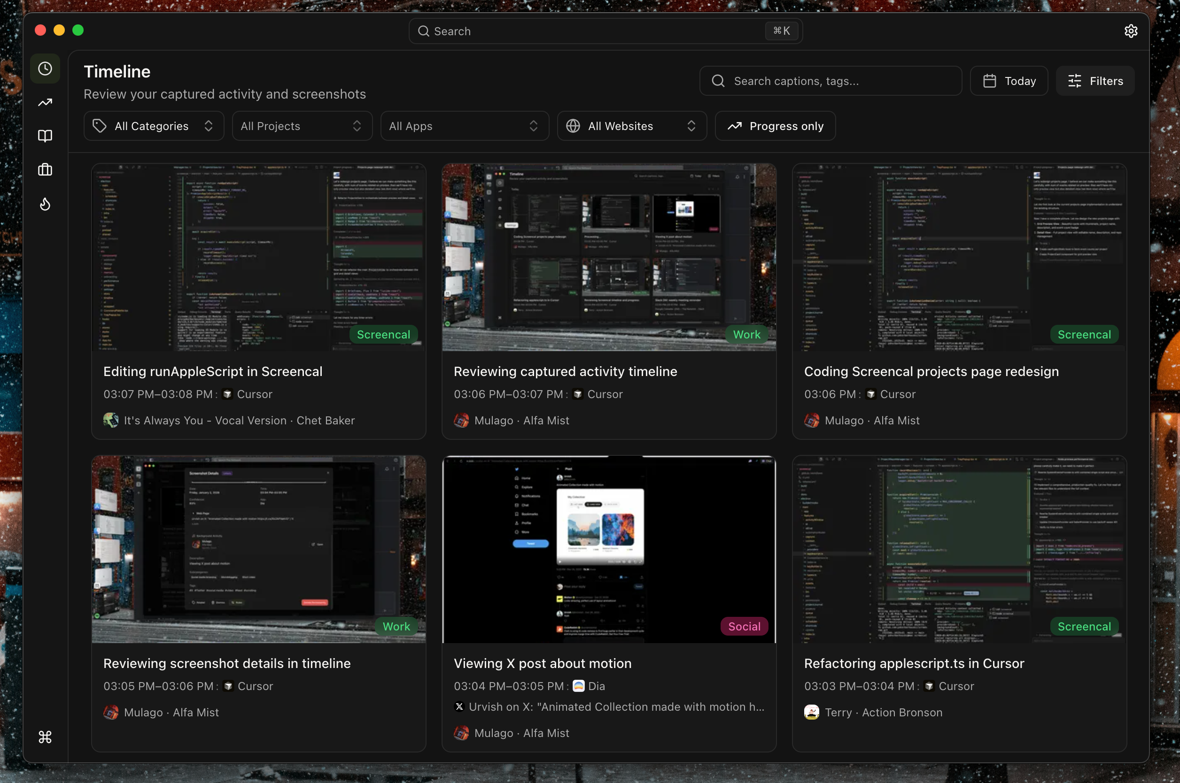
Task: Toggle the Work tag on the timeline card
Action: point(746,334)
